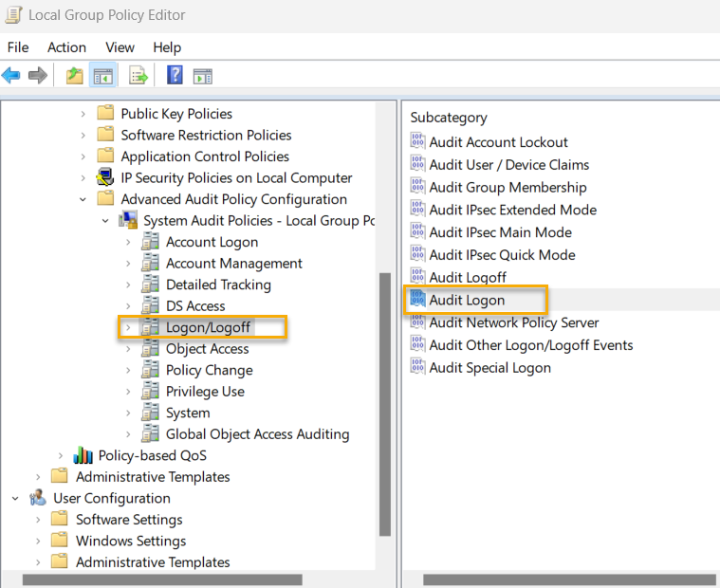Viewport: 720px width, 588px height.
Task: Click the IP Security Policies icon
Action: (106, 178)
